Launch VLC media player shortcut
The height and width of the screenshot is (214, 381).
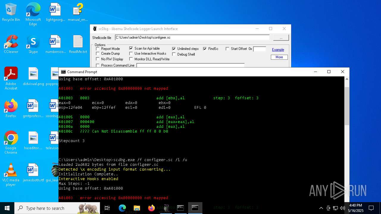[x=11, y=175]
